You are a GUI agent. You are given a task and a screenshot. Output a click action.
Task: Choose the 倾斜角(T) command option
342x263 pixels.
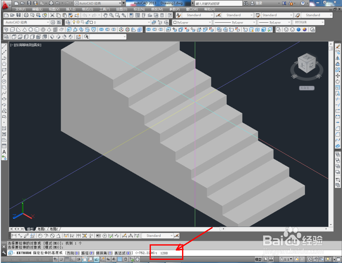tap(104, 253)
